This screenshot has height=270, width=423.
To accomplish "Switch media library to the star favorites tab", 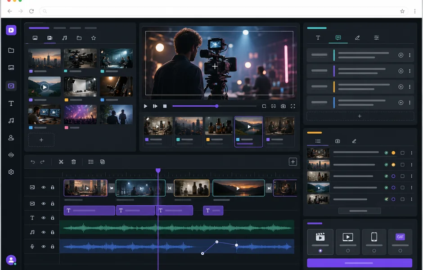I will [x=93, y=38].
